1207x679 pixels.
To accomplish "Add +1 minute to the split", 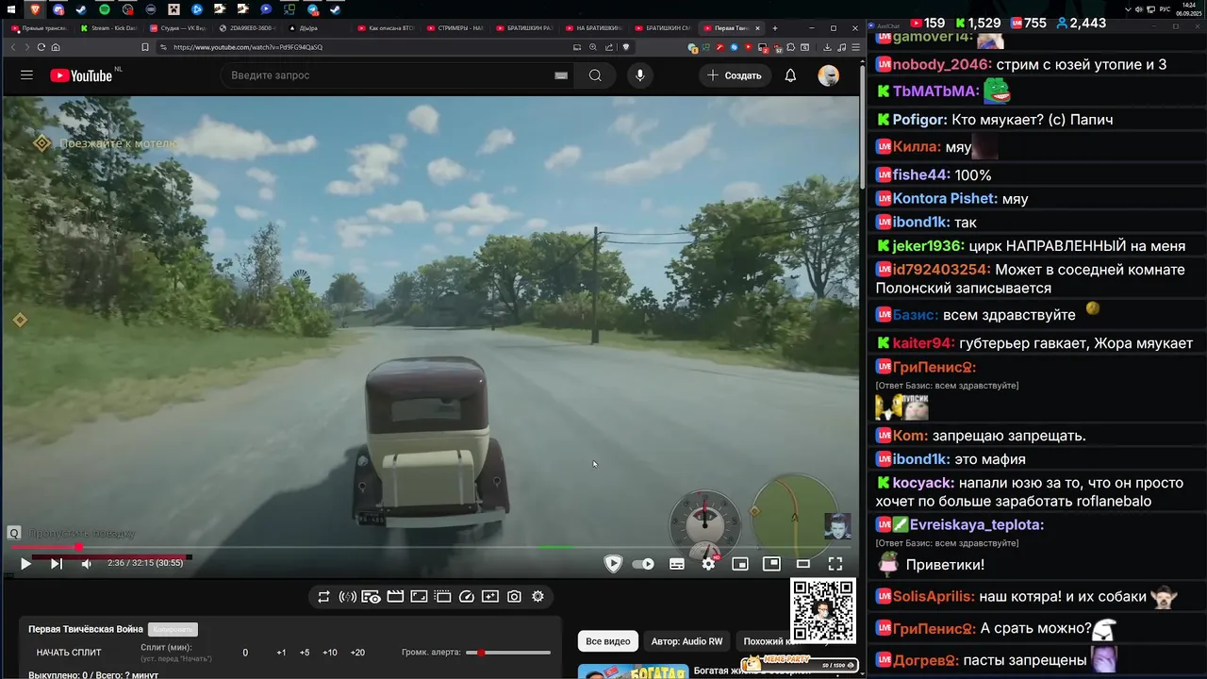I will coord(281,653).
